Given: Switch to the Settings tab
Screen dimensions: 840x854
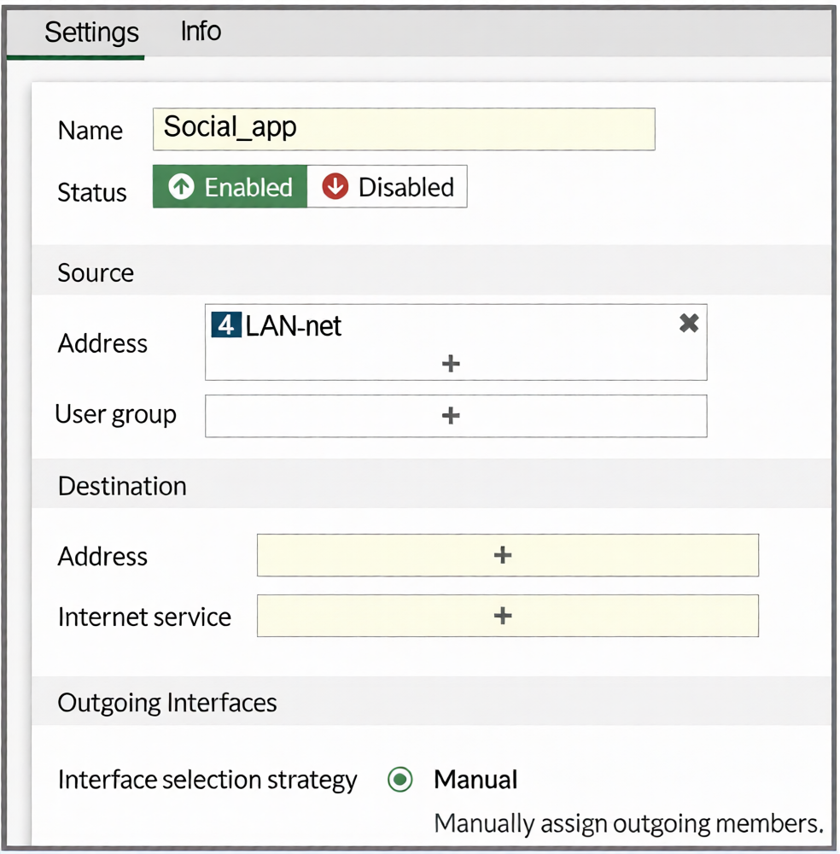Looking at the screenshot, I should click(x=91, y=32).
